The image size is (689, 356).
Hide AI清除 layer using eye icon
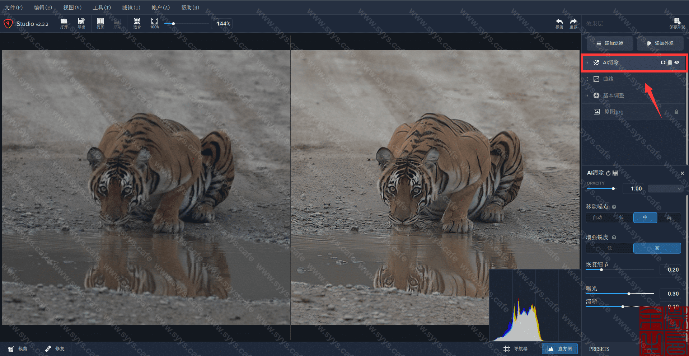point(677,62)
